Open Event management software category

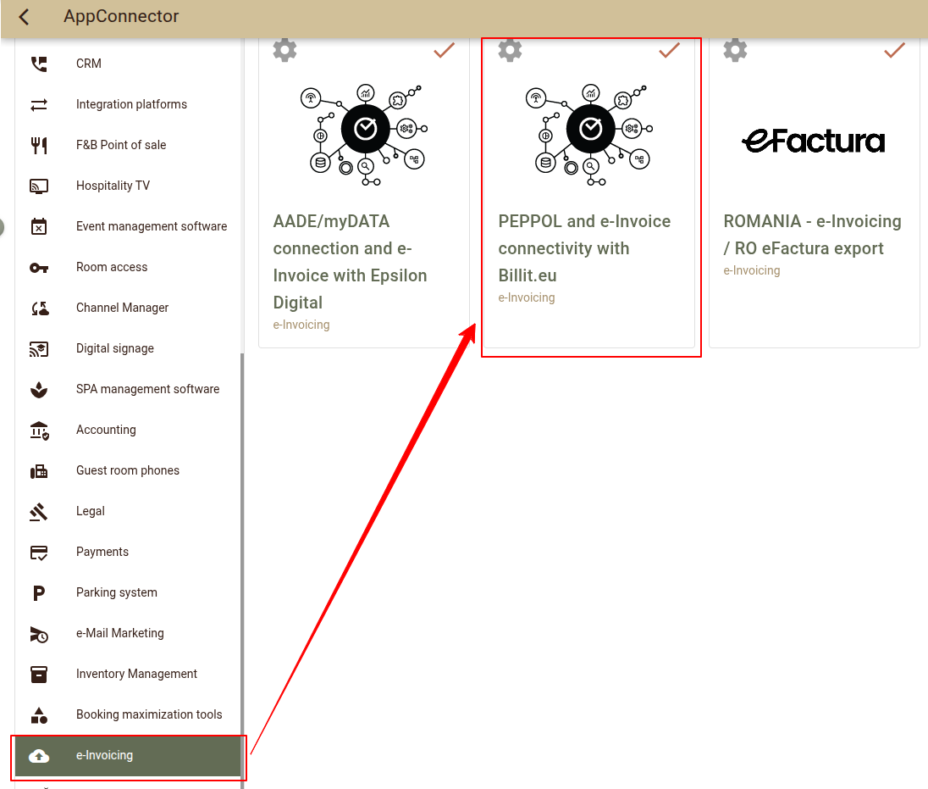click(x=128, y=226)
